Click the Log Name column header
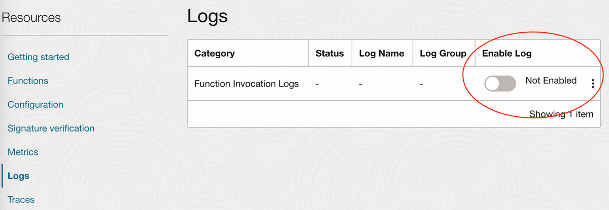The image size is (609, 210). pyautogui.click(x=382, y=53)
